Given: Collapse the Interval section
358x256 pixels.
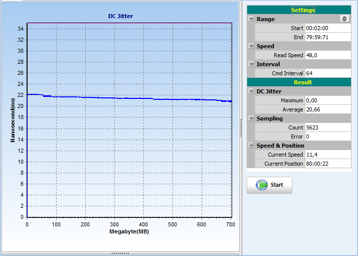Looking at the screenshot, I should pos(251,64).
